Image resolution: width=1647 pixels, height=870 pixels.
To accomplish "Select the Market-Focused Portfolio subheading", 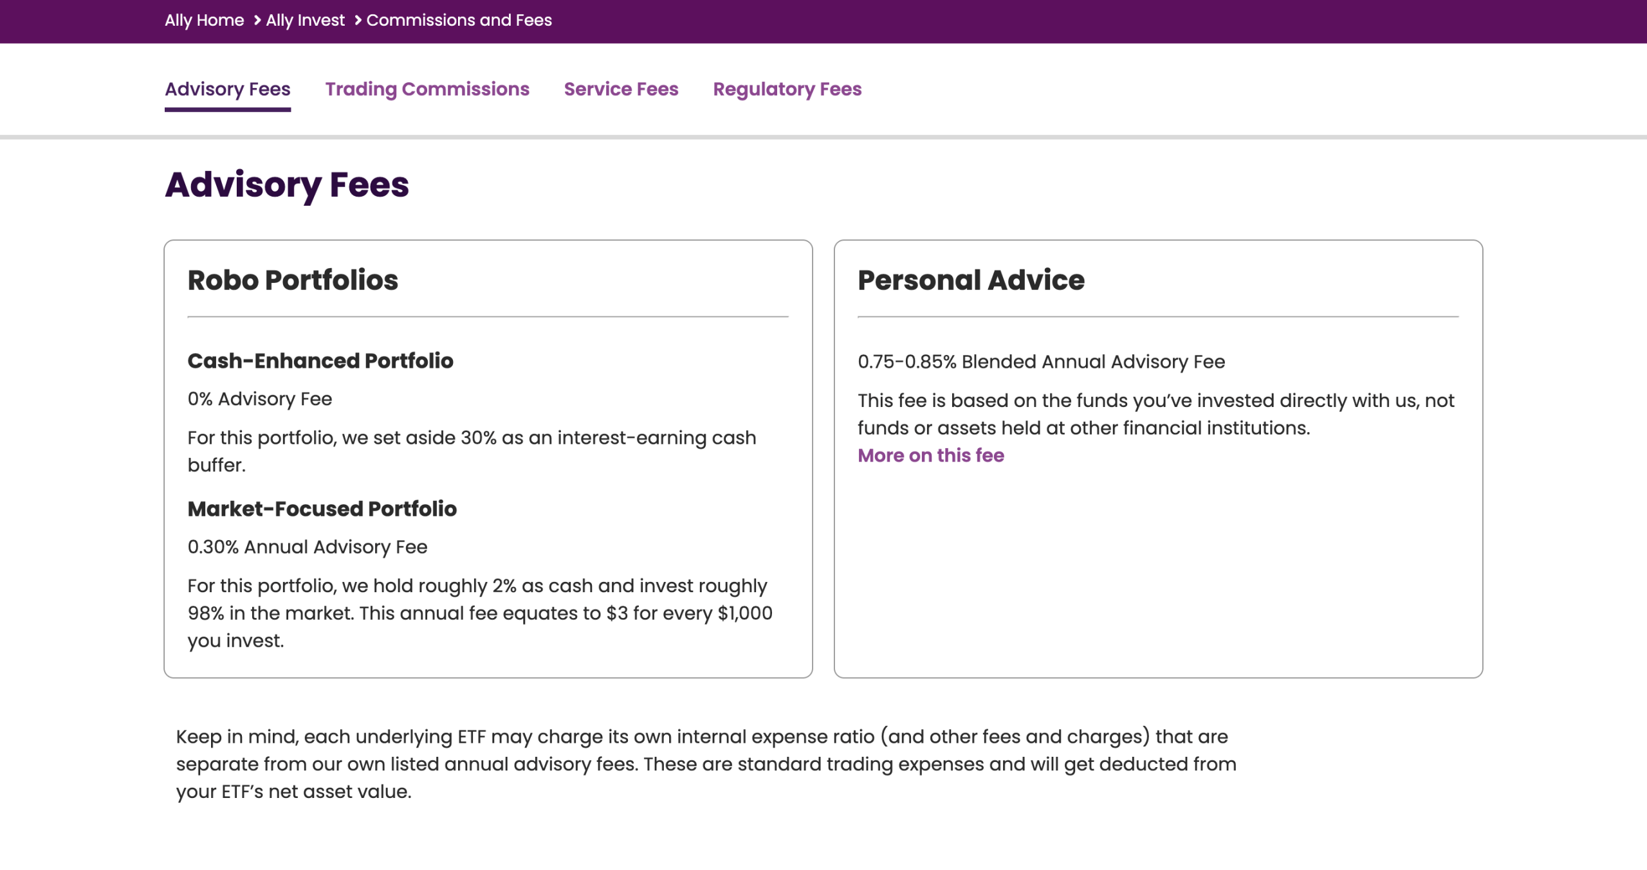I will click(322, 509).
